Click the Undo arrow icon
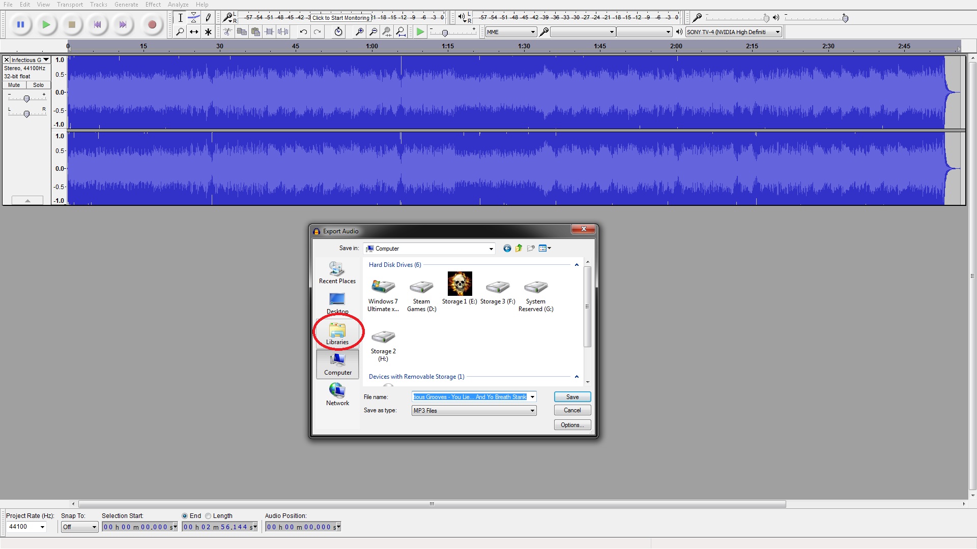The height and width of the screenshot is (549, 977). click(303, 32)
